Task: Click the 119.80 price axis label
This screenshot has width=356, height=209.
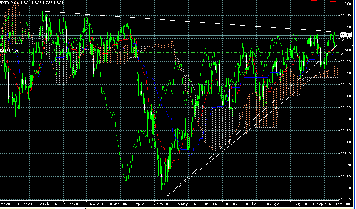Action: point(346,4)
